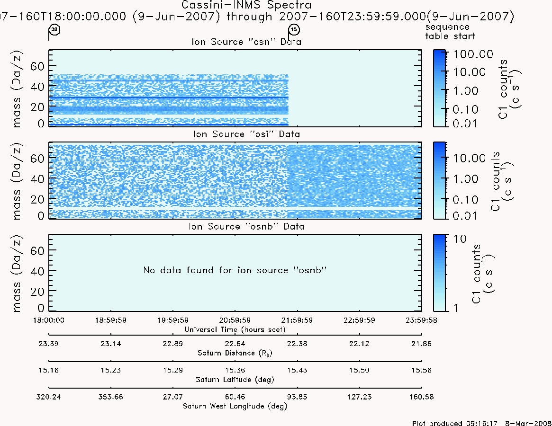The image size is (552, 426).
Task: Click the 'Ion Source "osi" Data' heading
Action: (246, 134)
